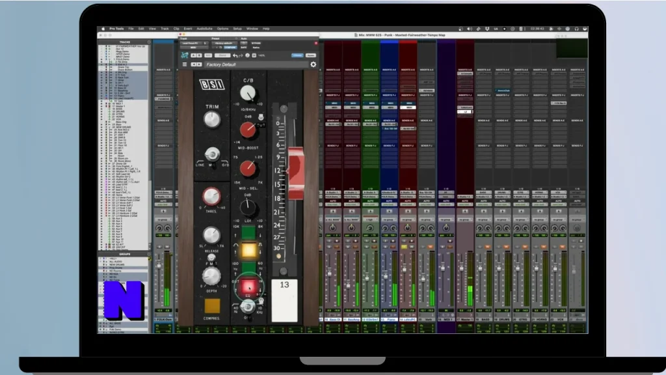The width and height of the screenshot is (666, 375).
Task: Undo the last plugin change
Action: coord(235,56)
